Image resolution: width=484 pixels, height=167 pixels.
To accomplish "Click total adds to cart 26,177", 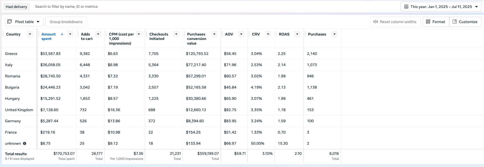I will 97,153.
